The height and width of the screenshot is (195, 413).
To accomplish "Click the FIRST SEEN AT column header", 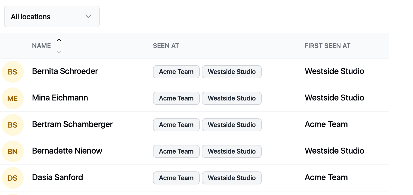I will (x=327, y=46).
